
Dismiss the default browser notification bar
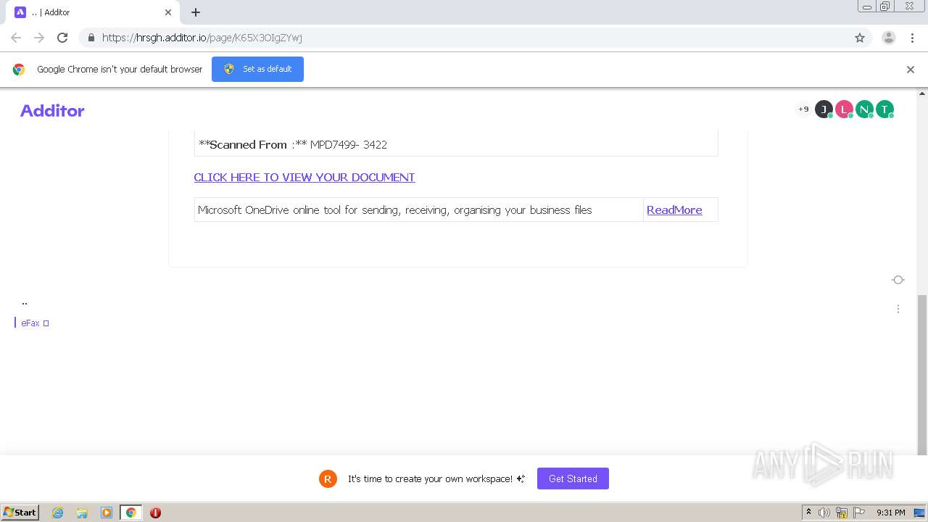point(911,70)
